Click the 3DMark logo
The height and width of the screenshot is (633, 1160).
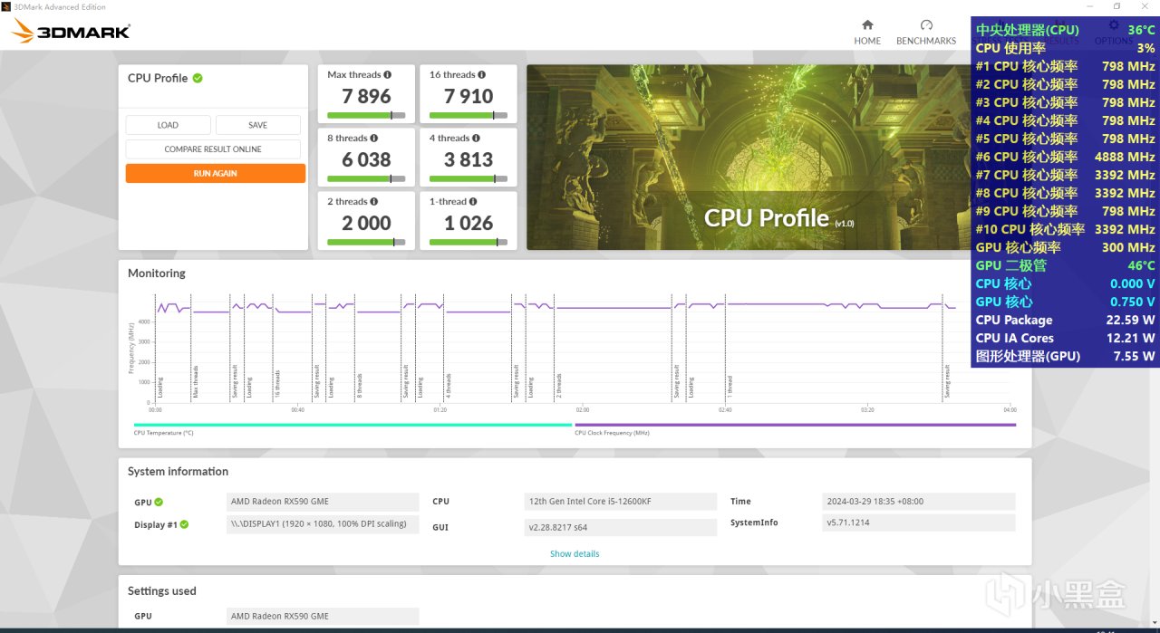[71, 32]
